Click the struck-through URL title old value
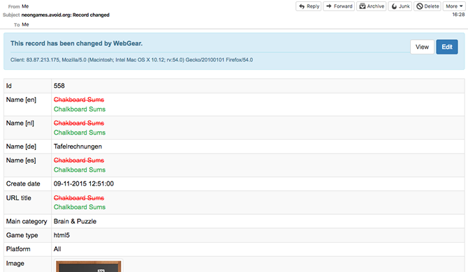 click(79, 198)
